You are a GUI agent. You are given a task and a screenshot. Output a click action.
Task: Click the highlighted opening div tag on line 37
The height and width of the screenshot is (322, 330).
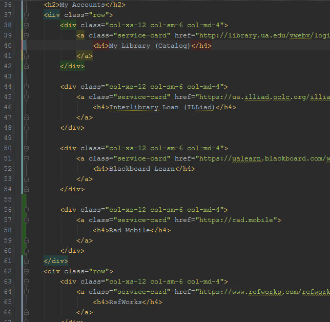click(x=52, y=15)
